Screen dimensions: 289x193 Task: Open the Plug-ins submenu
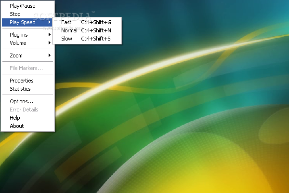click(x=27, y=35)
